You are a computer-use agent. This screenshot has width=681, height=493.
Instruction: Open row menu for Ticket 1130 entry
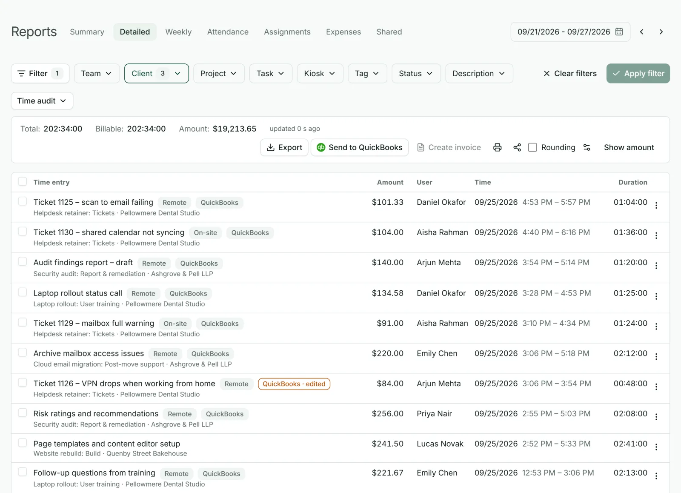pyautogui.click(x=656, y=235)
